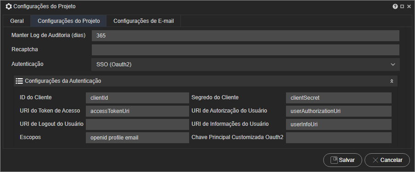Screen dimensions: 415x172
Task: Open the Configurações de E-mail tab
Action: (x=143, y=21)
